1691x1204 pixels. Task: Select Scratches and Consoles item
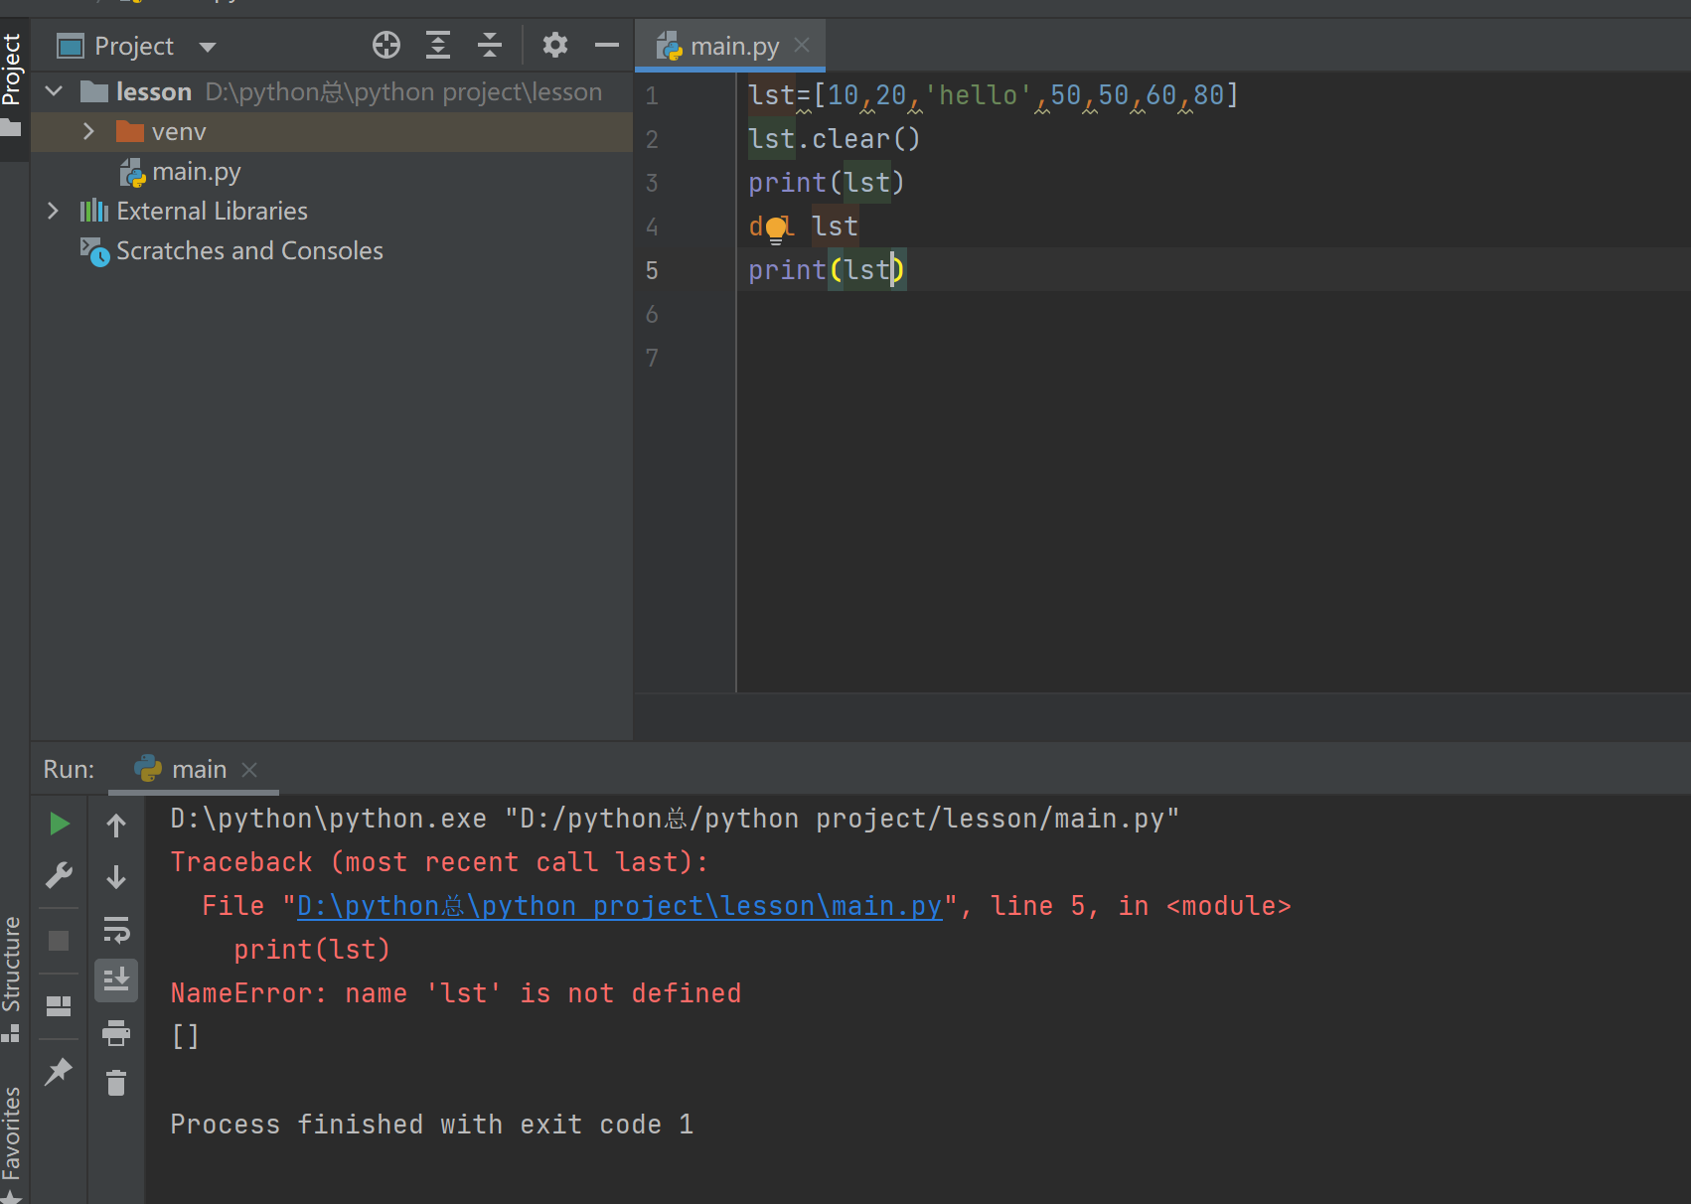248,250
